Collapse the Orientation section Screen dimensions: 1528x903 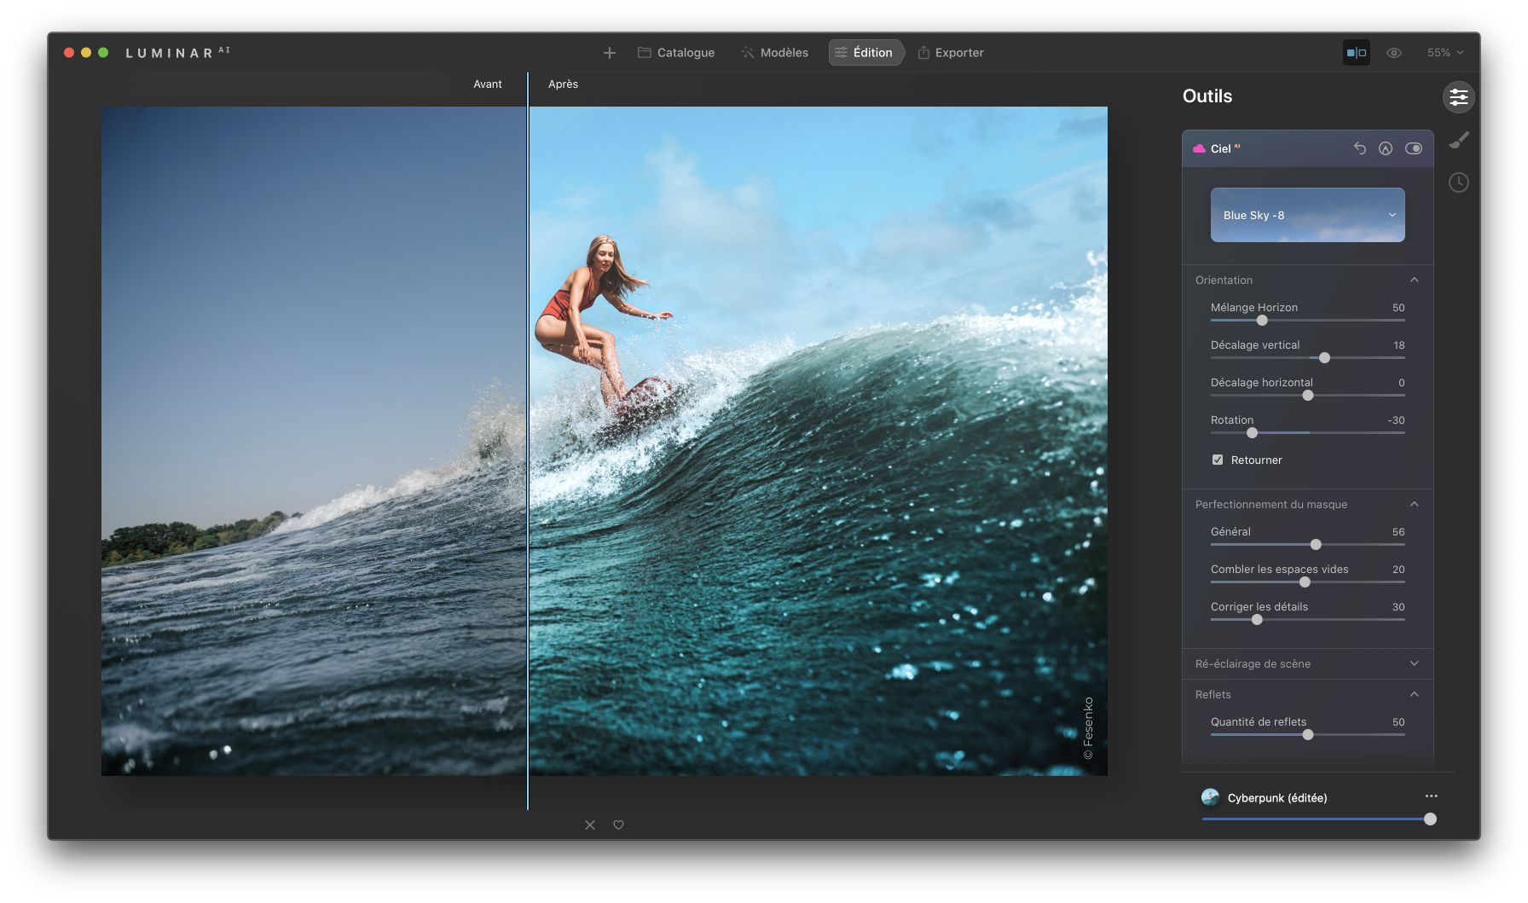tap(1414, 280)
